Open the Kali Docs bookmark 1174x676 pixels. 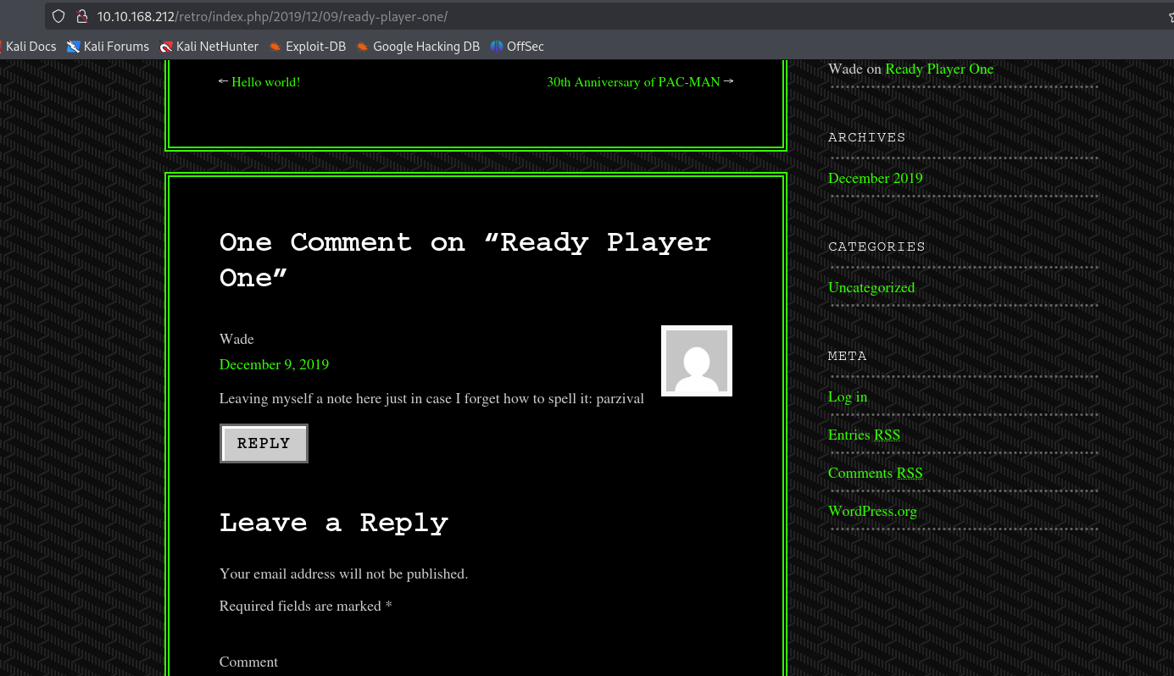pyautogui.click(x=29, y=47)
